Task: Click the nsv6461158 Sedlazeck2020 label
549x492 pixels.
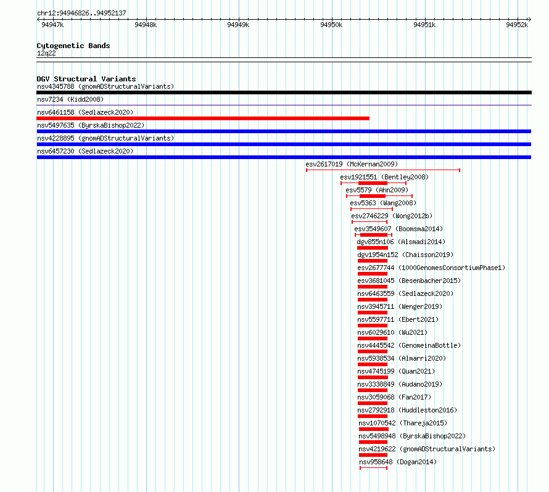Action: click(85, 112)
